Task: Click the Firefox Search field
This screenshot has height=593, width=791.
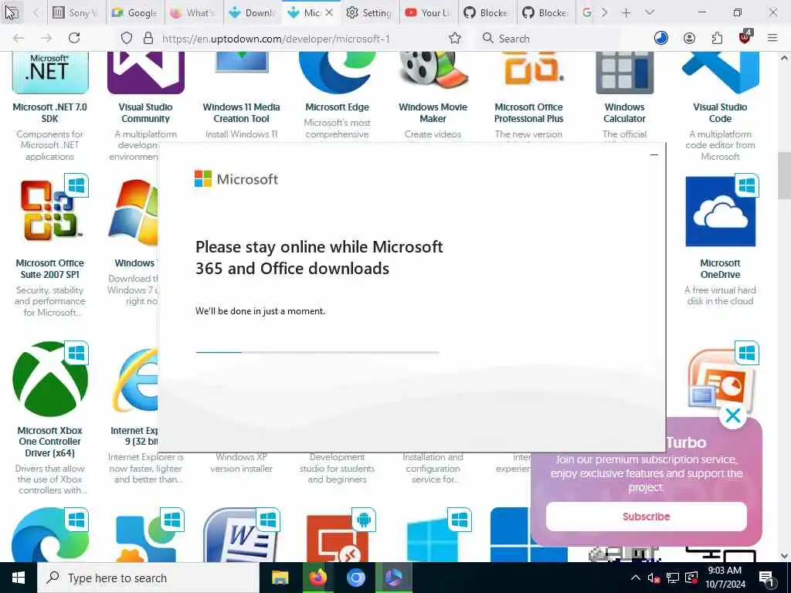Action: coord(548,39)
